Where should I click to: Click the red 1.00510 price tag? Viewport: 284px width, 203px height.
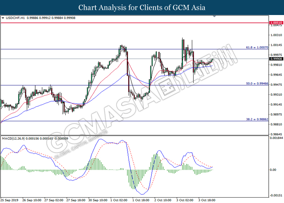[276, 23]
